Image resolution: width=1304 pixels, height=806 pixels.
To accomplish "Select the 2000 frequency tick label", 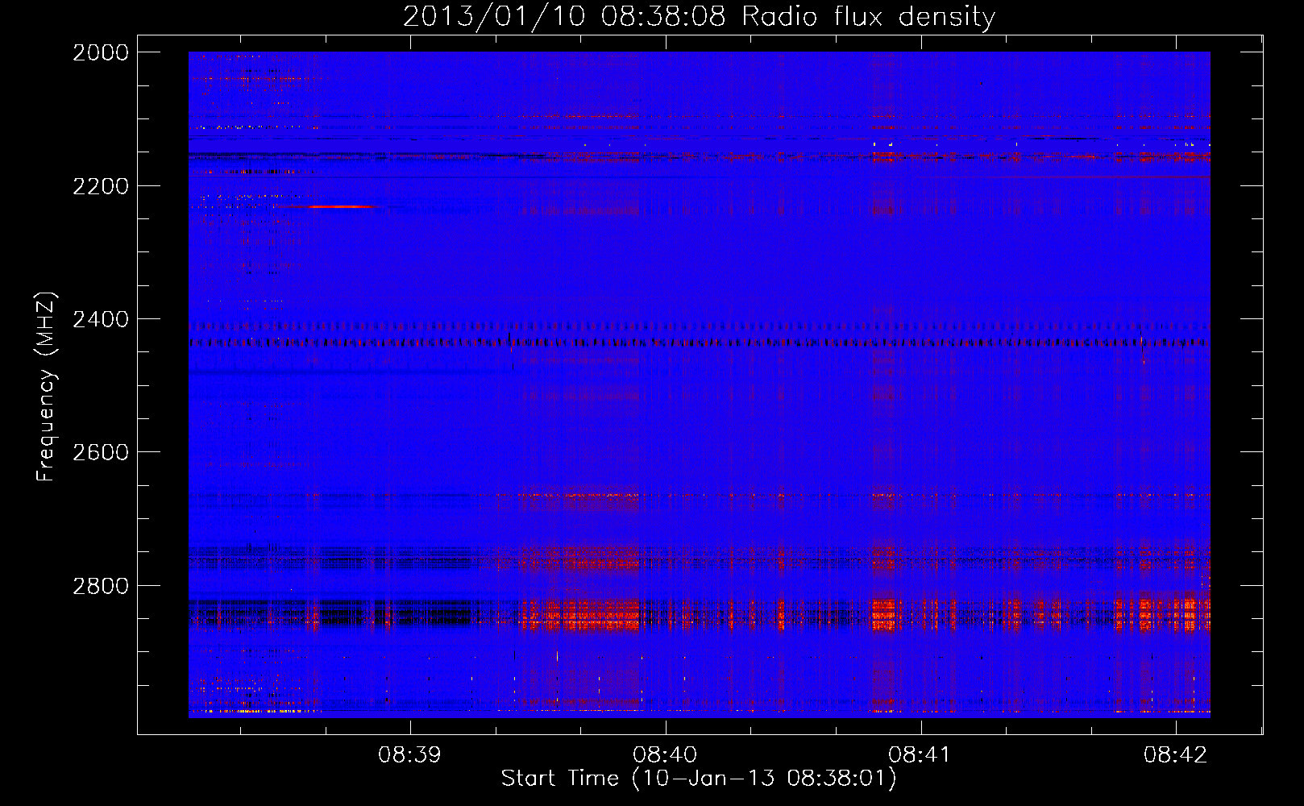I will coord(101,52).
